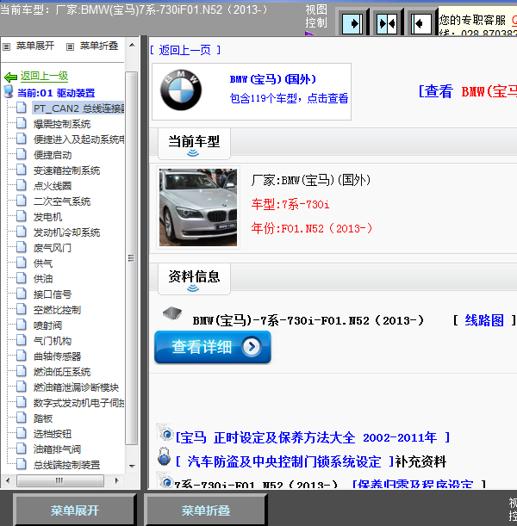
Task: Click the computer icon beside 当前:01 驱动装置
Action: point(9,91)
